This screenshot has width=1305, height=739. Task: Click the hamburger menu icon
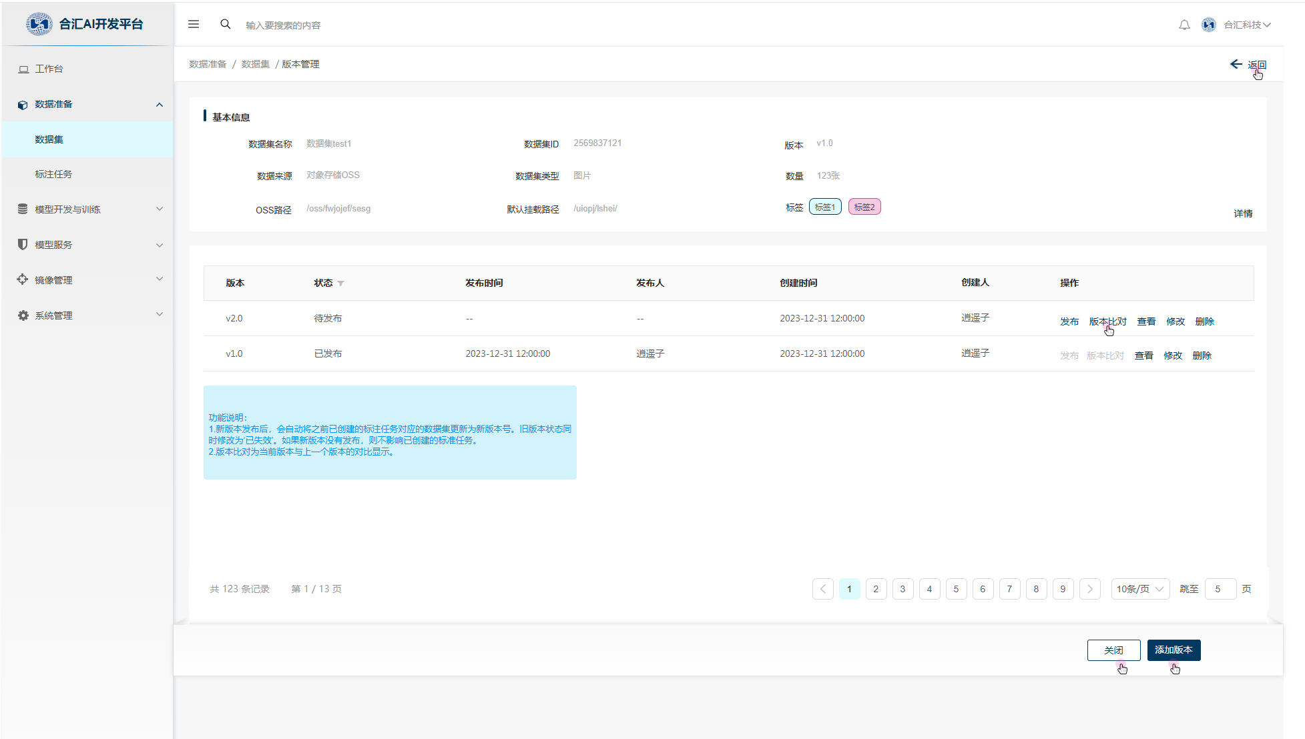(x=194, y=25)
